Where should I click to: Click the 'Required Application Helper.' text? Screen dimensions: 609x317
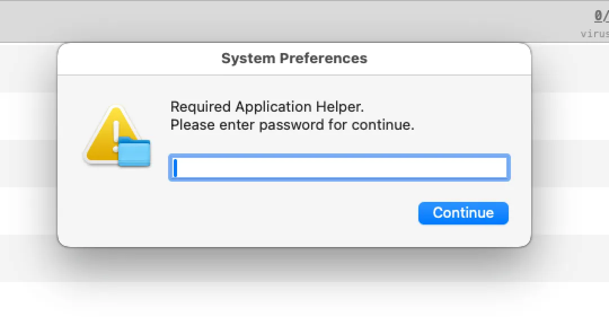[x=272, y=107]
